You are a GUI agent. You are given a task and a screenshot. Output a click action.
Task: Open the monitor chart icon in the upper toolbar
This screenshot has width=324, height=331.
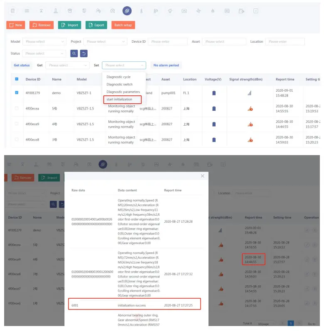pos(184,11)
